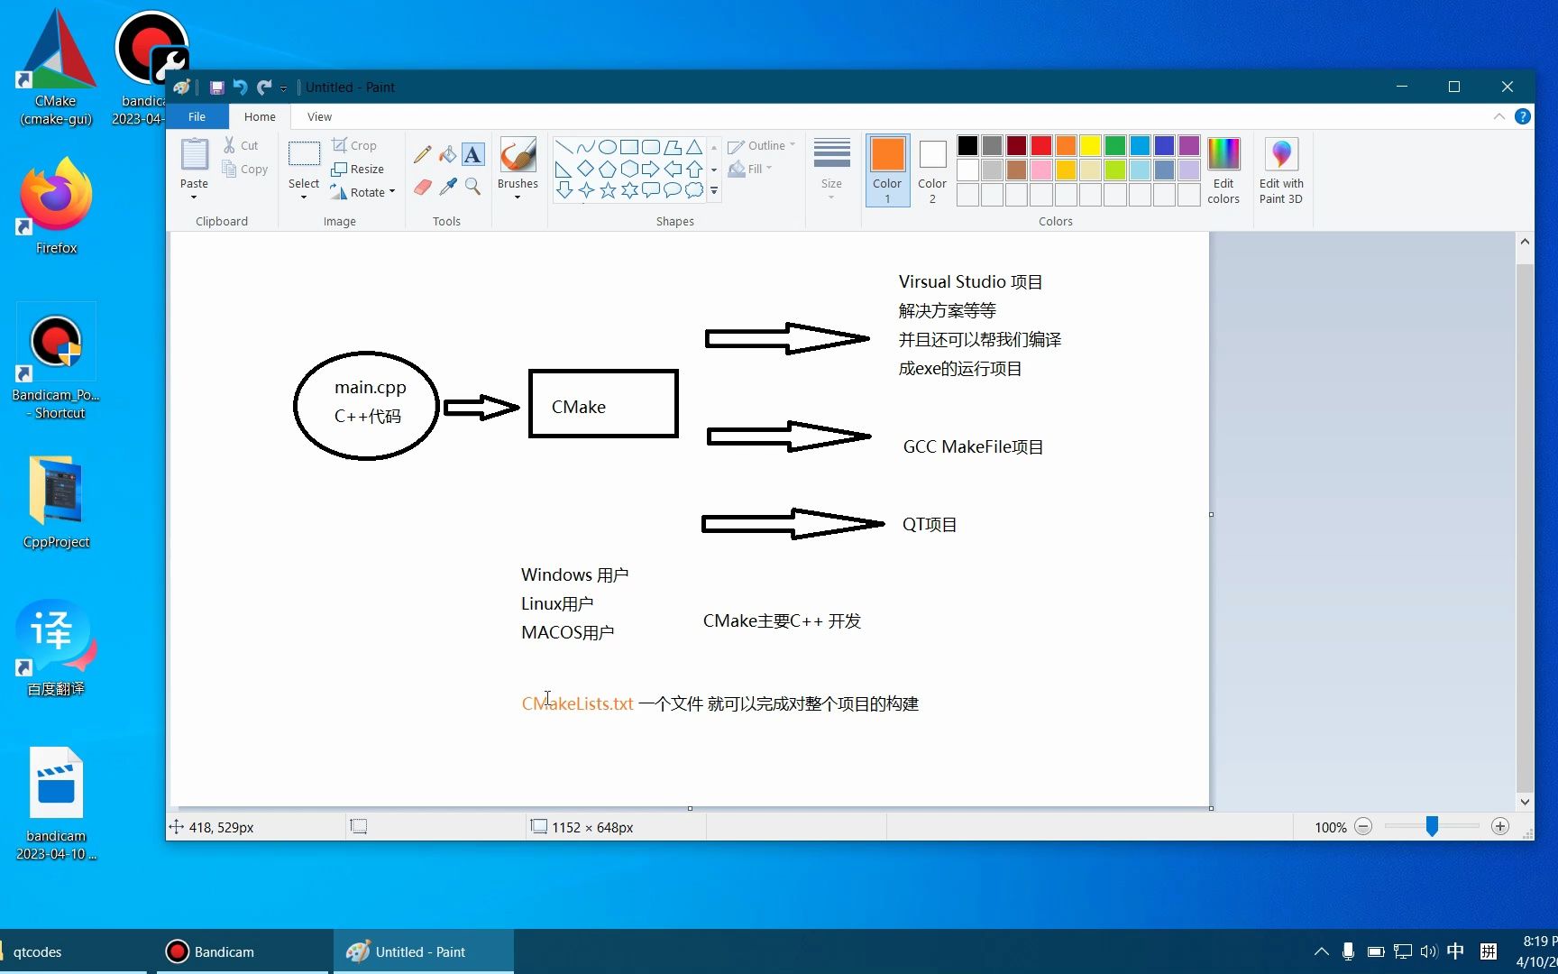Activate the Text tool

tap(472, 154)
